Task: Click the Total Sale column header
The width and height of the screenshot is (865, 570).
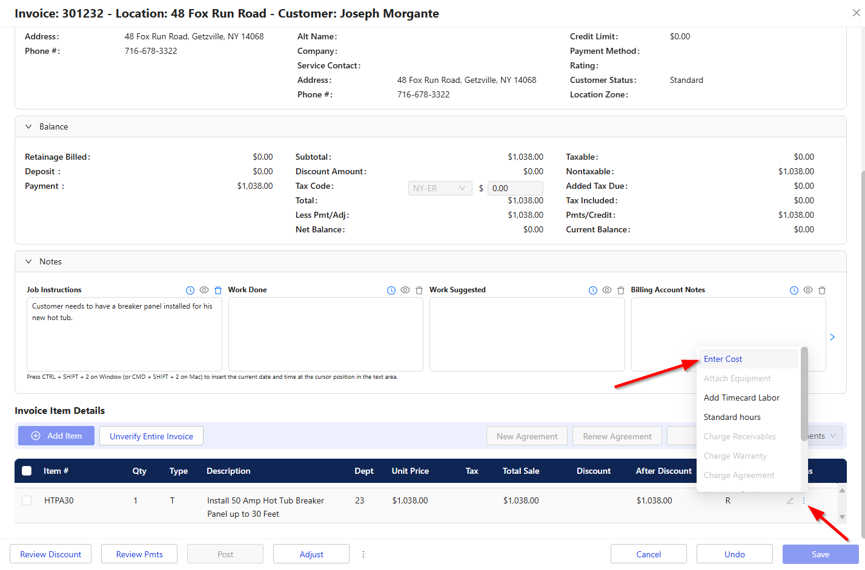Action: tap(521, 471)
